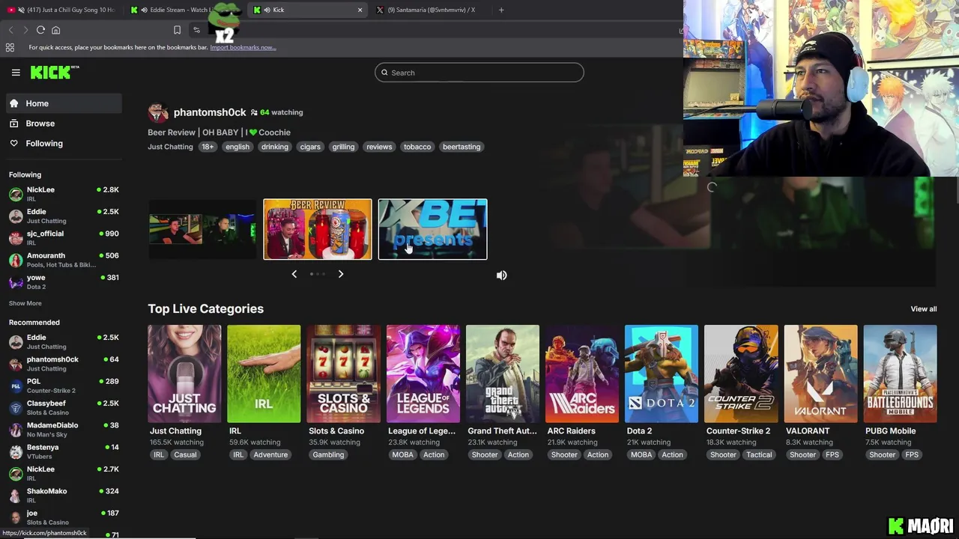Image resolution: width=959 pixels, height=539 pixels.
Task: Open ShakoMako in Recommended list
Action: point(64,496)
